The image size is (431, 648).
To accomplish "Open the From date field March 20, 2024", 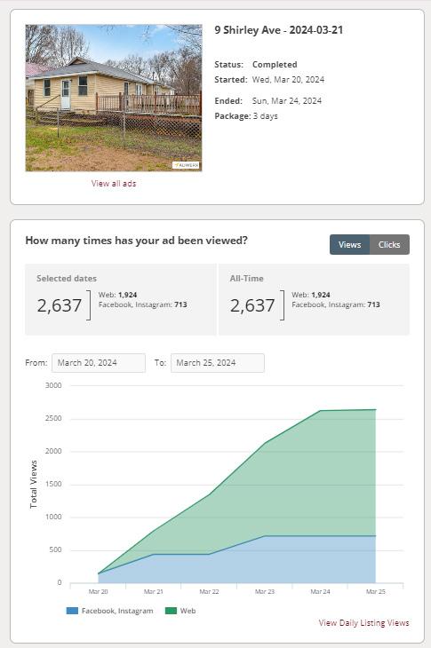I will tap(99, 363).
